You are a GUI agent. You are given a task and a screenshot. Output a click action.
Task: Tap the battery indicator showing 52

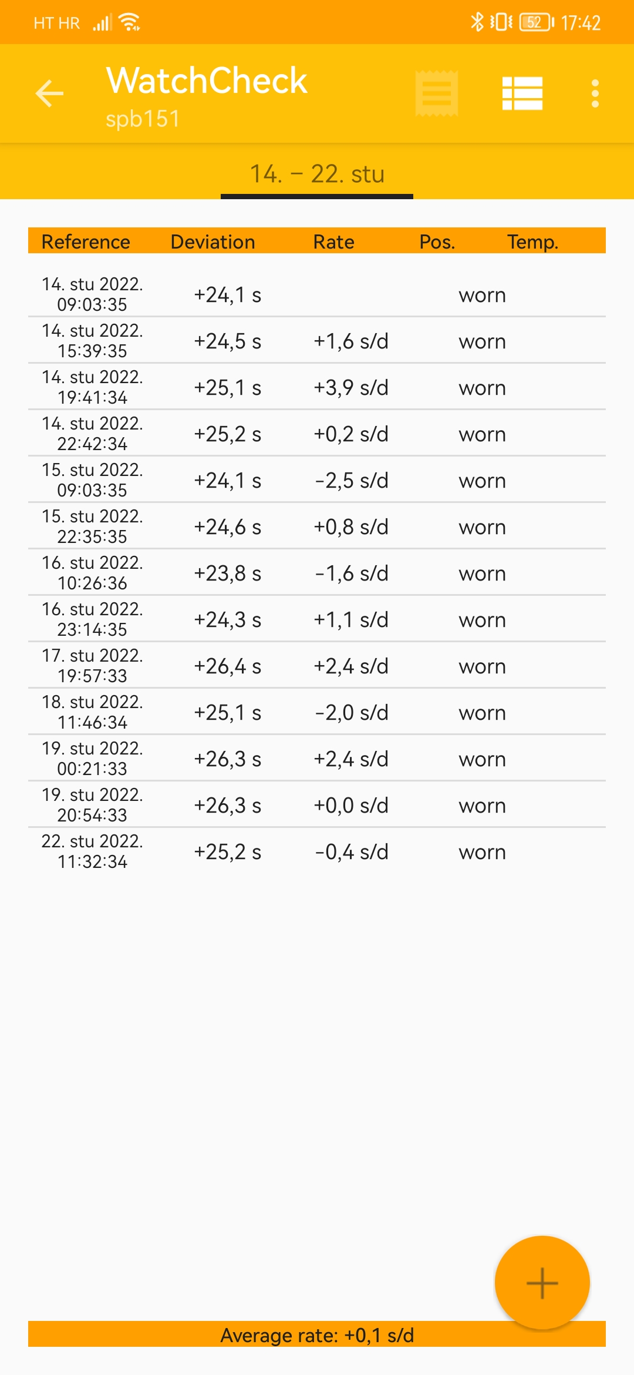pos(537,22)
